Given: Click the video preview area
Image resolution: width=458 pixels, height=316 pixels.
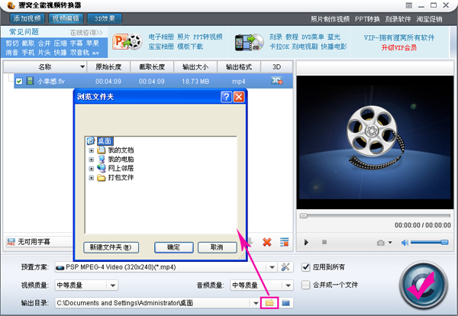Looking at the screenshot, I should [375, 142].
